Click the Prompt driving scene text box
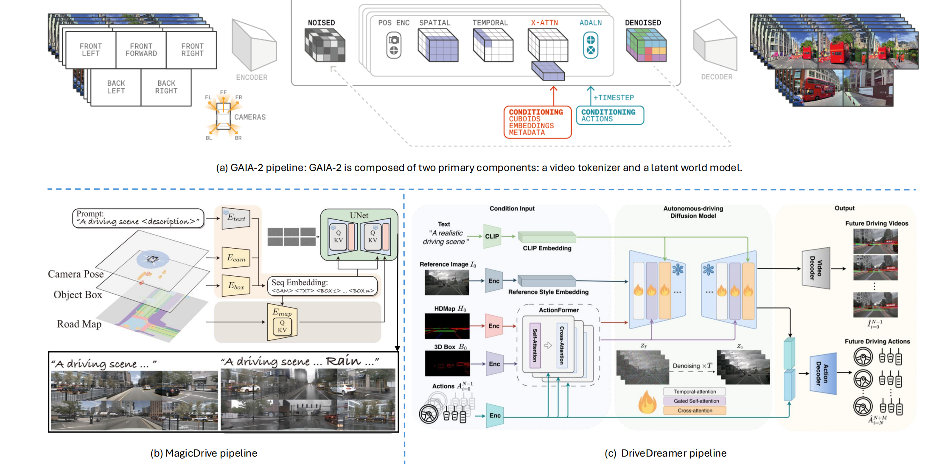This screenshot has width=939, height=474. tap(138, 218)
